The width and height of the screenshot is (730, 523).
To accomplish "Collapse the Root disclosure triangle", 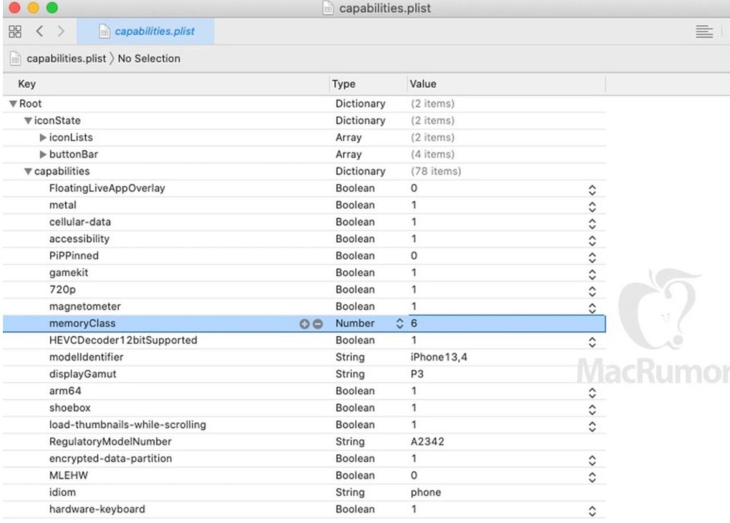I will [x=13, y=104].
